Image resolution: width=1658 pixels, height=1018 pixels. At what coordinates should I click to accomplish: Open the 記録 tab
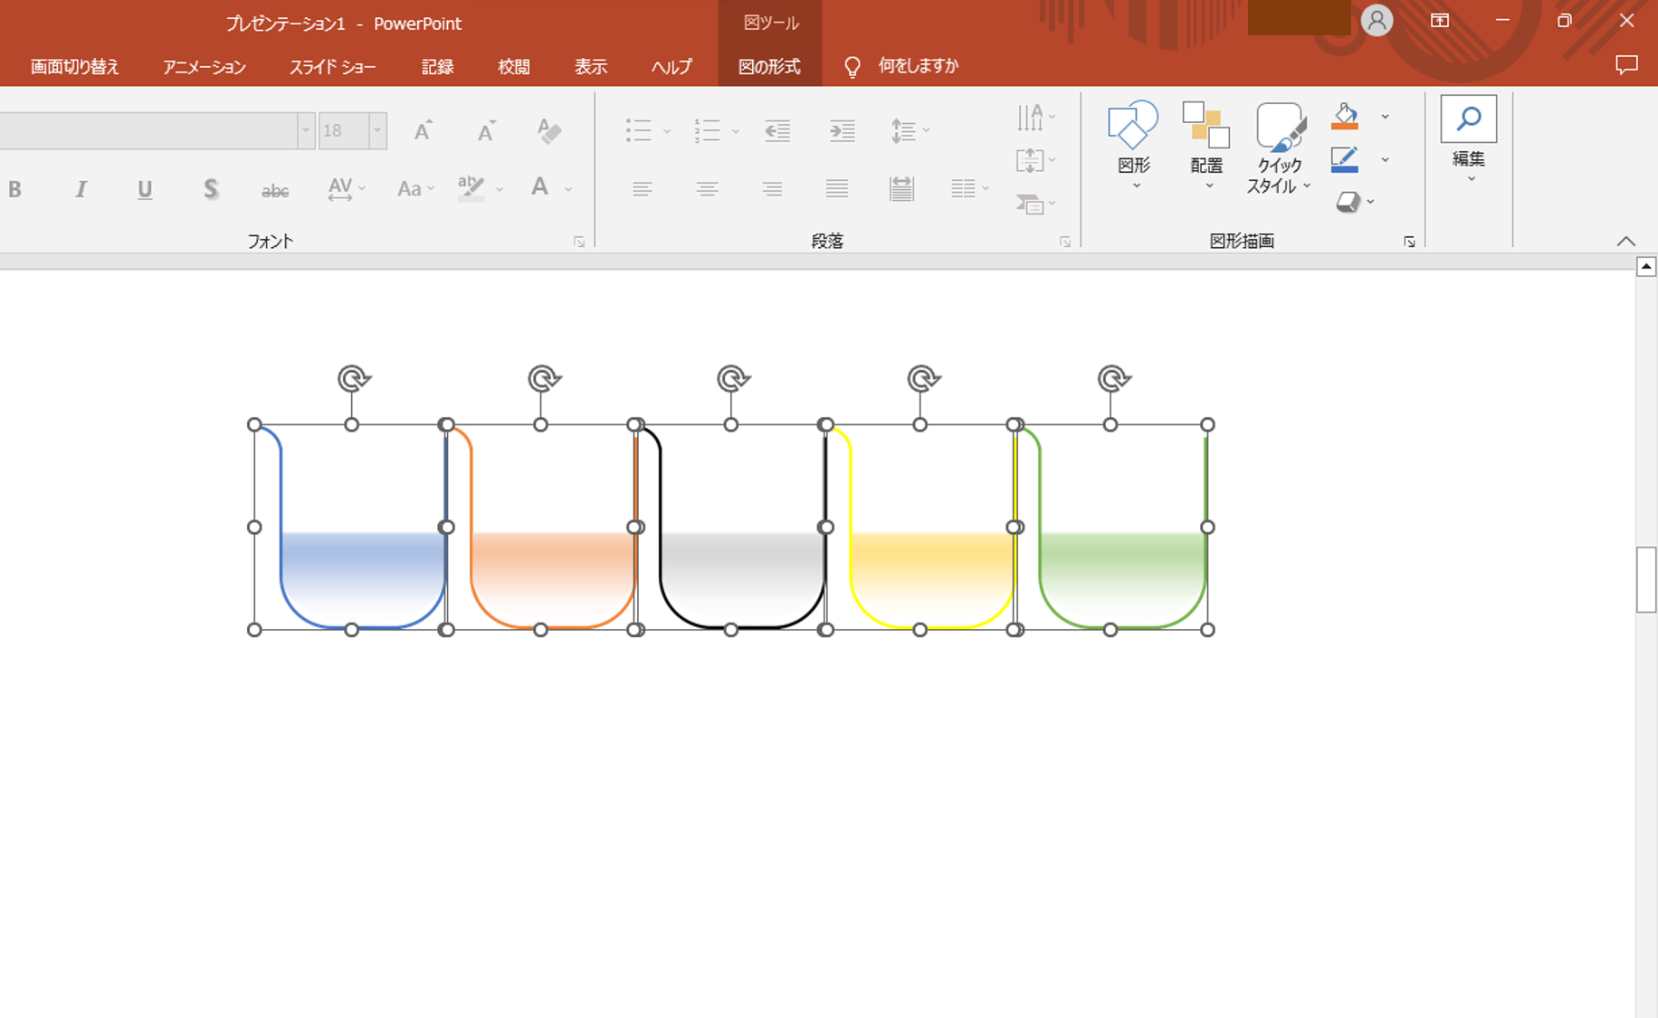(x=437, y=66)
